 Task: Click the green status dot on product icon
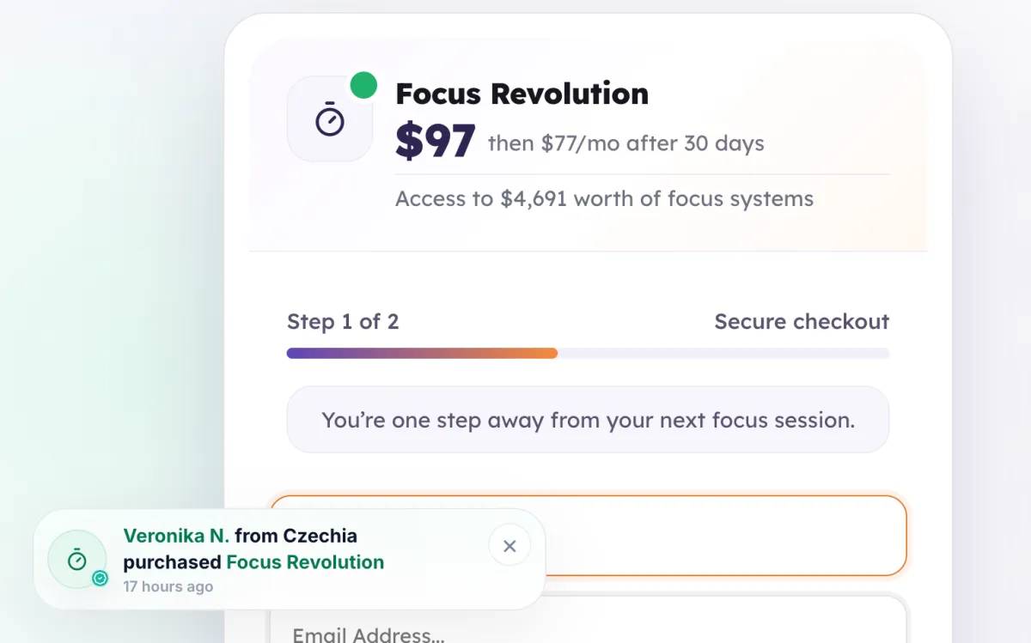tap(364, 85)
